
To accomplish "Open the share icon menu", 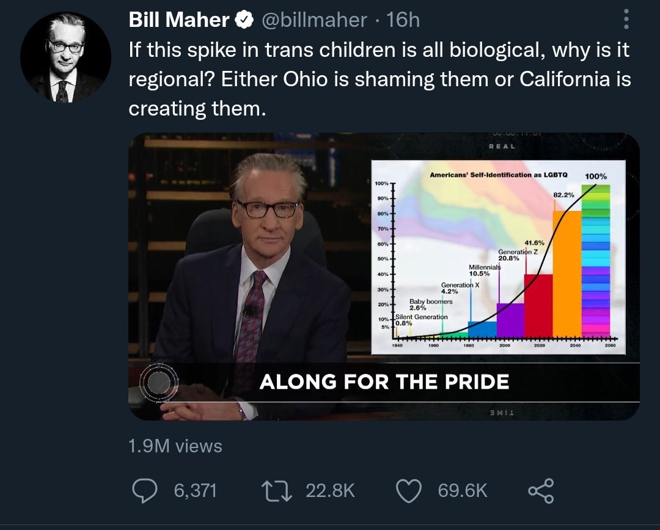I will (x=540, y=490).
